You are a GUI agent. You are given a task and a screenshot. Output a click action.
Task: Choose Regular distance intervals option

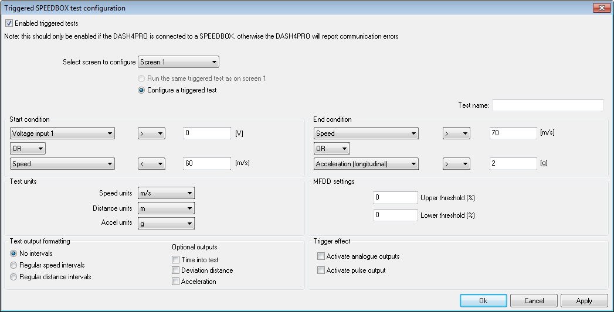pos(13,277)
